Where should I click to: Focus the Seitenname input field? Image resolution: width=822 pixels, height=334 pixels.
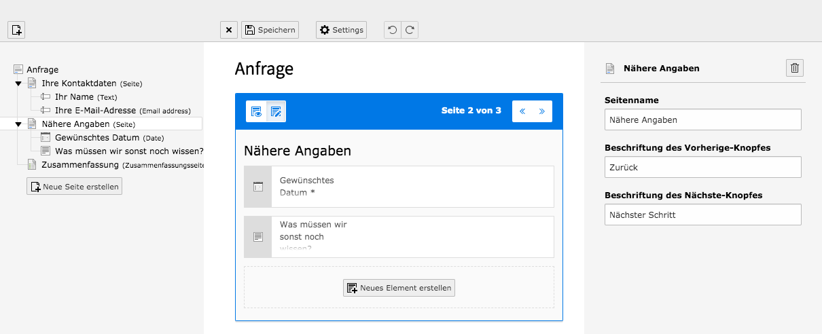coord(702,119)
